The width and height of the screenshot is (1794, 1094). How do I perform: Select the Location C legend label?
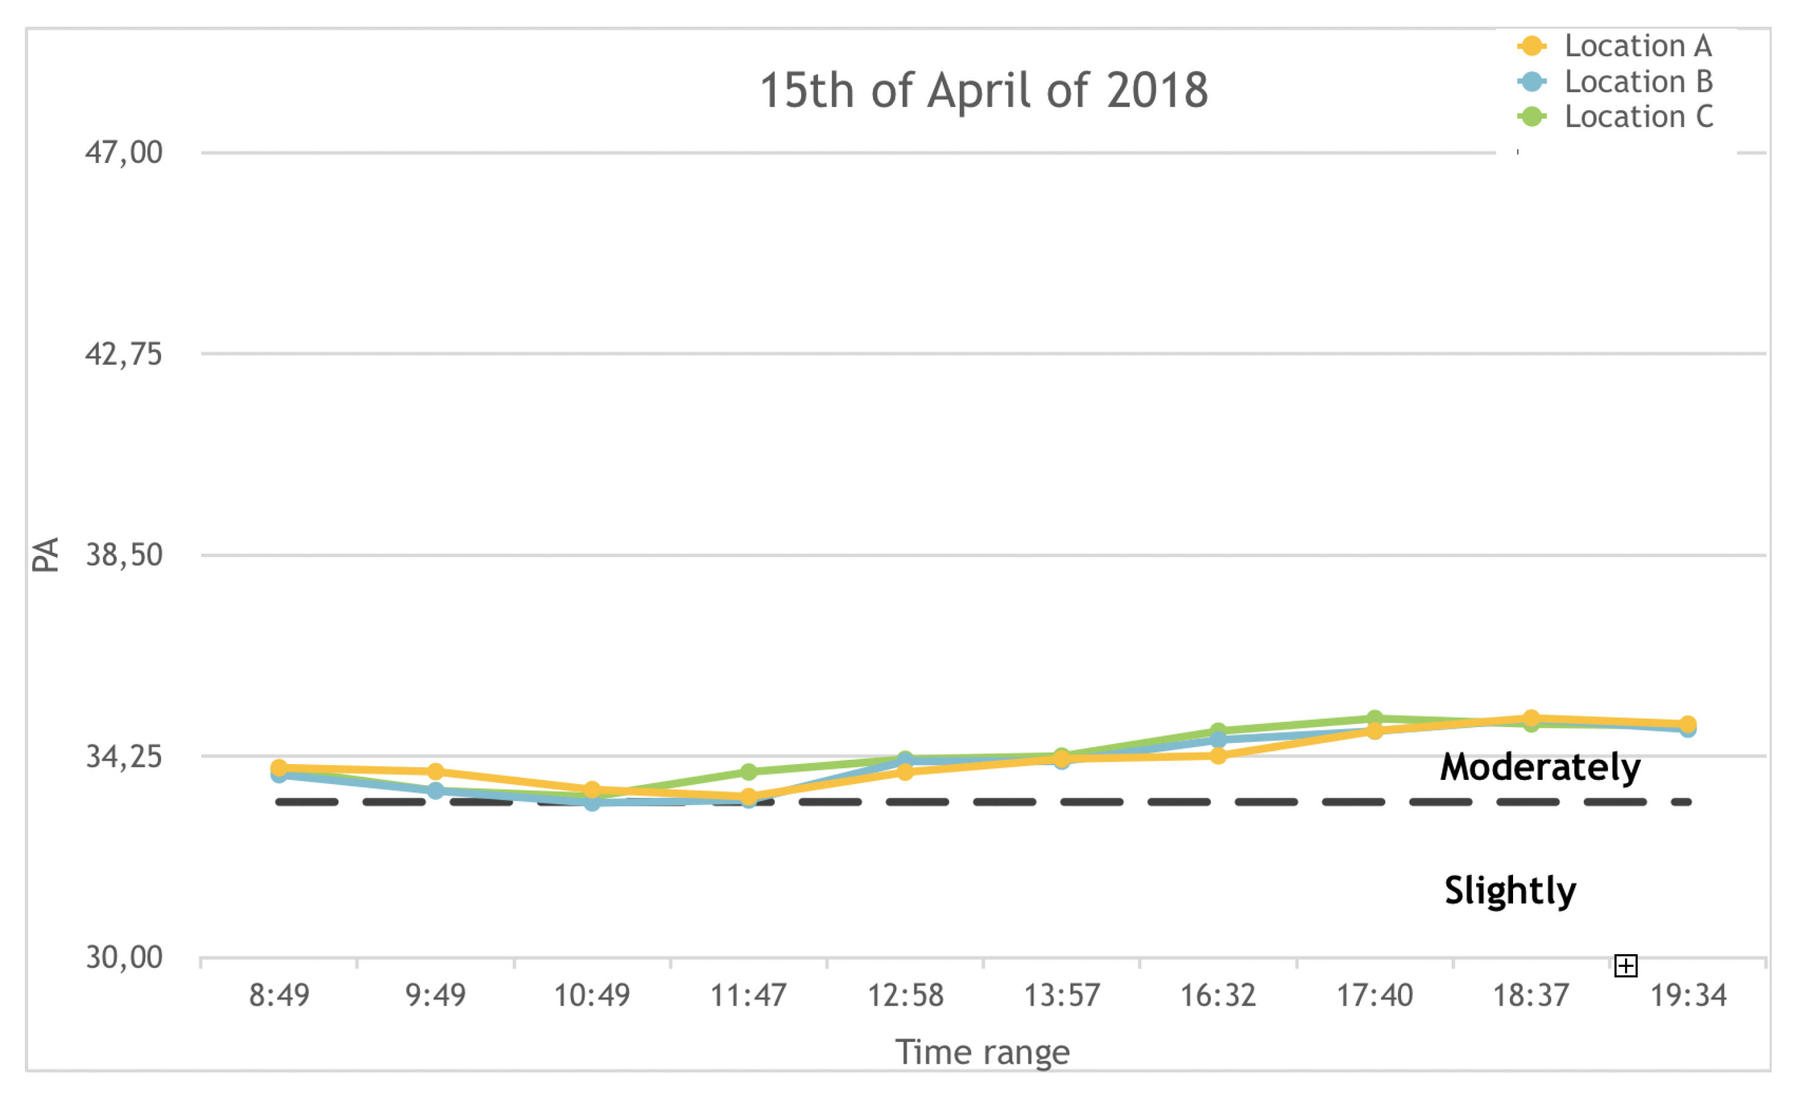[1639, 116]
